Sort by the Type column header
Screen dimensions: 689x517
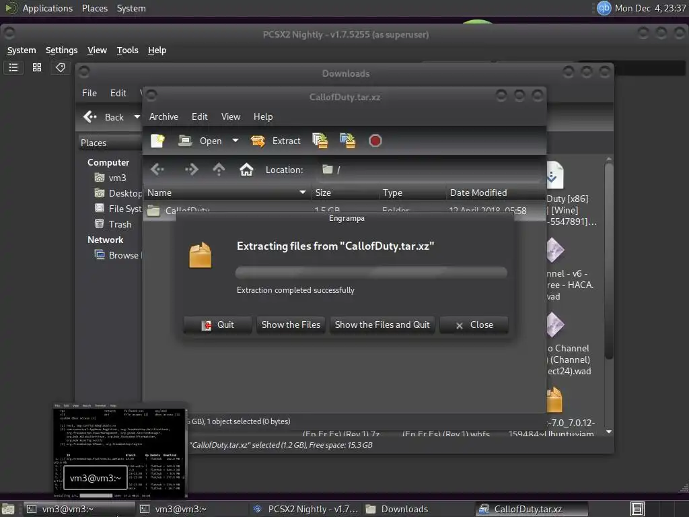[412, 193]
